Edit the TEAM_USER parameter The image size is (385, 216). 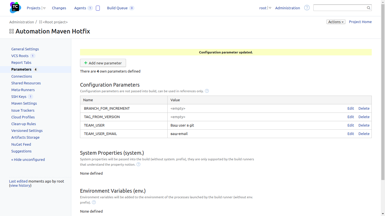[351, 125]
